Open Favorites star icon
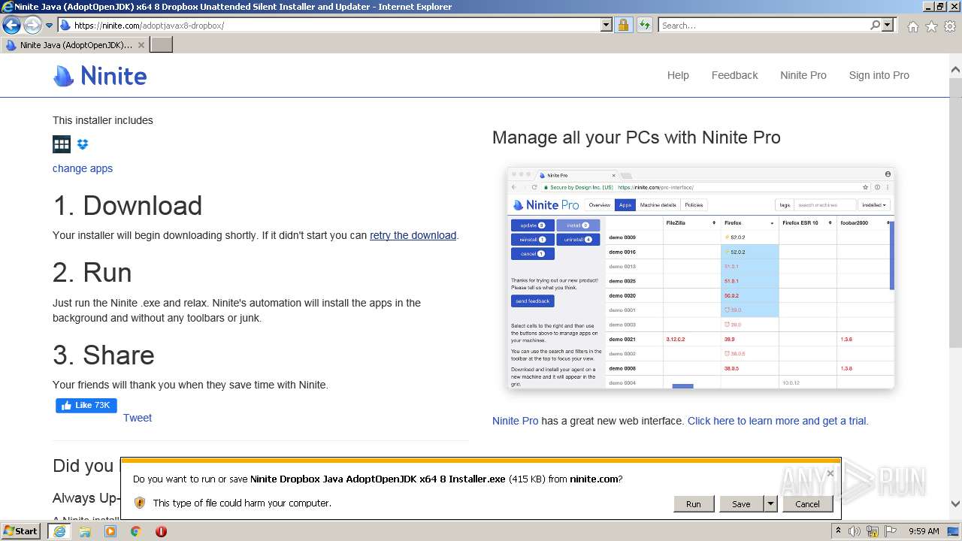The width and height of the screenshot is (962, 541). tap(931, 26)
